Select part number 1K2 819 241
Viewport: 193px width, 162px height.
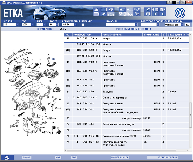tap(85, 86)
